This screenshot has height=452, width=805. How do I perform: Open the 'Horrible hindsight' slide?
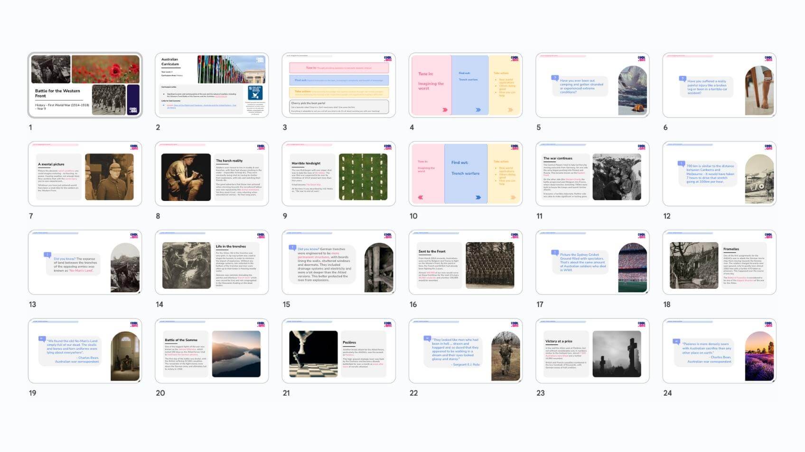tap(338, 174)
